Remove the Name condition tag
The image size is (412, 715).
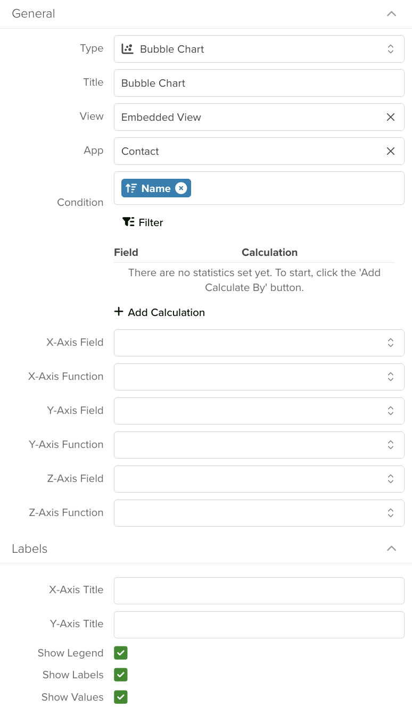coord(181,188)
